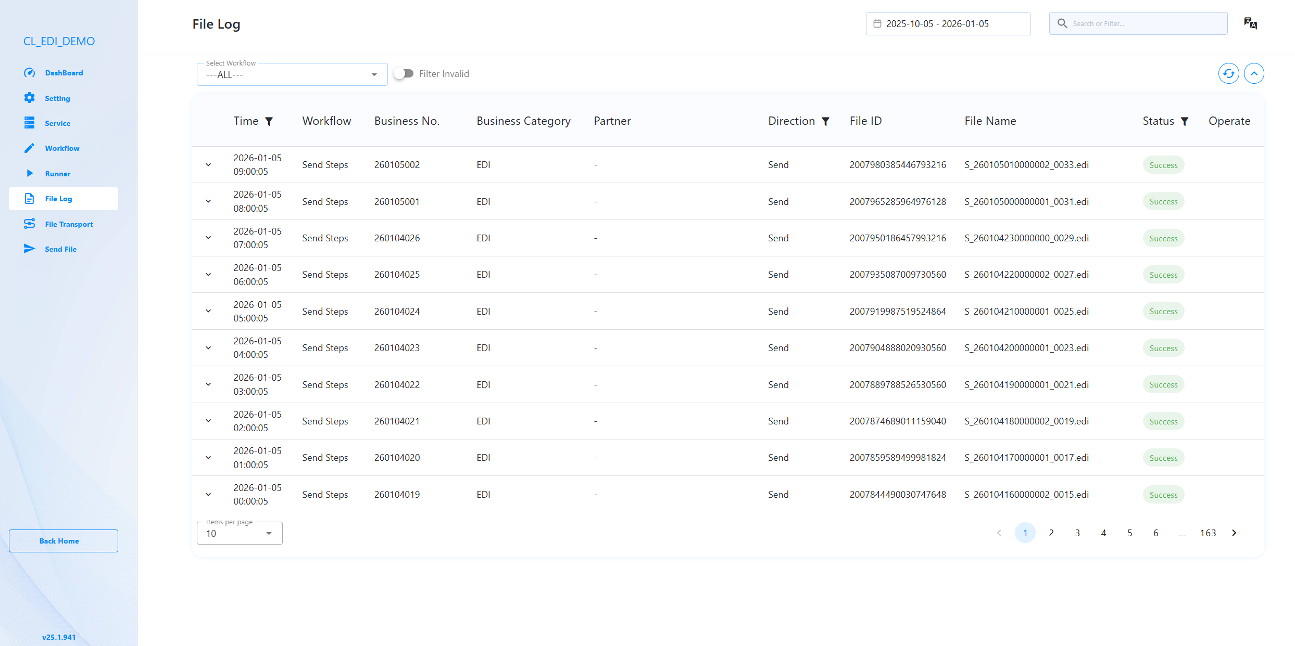The image size is (1295, 646).
Task: Open the File Transport page
Action: [x=69, y=224]
